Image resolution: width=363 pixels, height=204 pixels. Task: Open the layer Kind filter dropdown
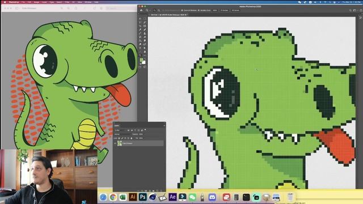point(120,130)
